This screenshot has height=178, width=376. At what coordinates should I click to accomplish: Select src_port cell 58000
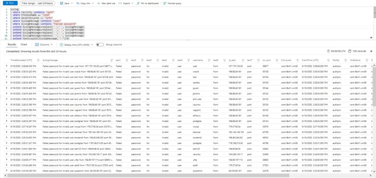(x=266, y=160)
